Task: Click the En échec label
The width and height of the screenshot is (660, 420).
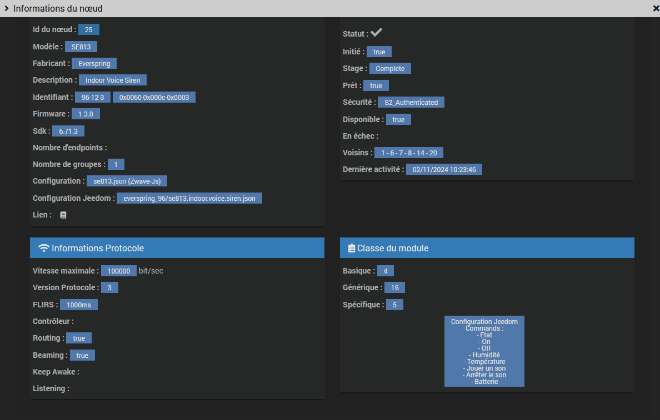Action: tap(361, 136)
